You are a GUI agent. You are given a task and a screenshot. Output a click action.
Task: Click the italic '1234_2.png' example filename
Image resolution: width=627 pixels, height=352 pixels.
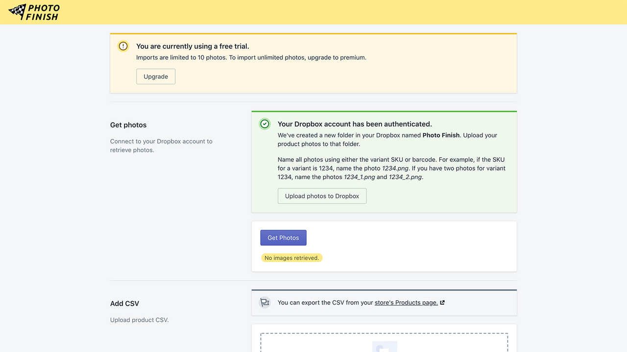click(x=405, y=177)
